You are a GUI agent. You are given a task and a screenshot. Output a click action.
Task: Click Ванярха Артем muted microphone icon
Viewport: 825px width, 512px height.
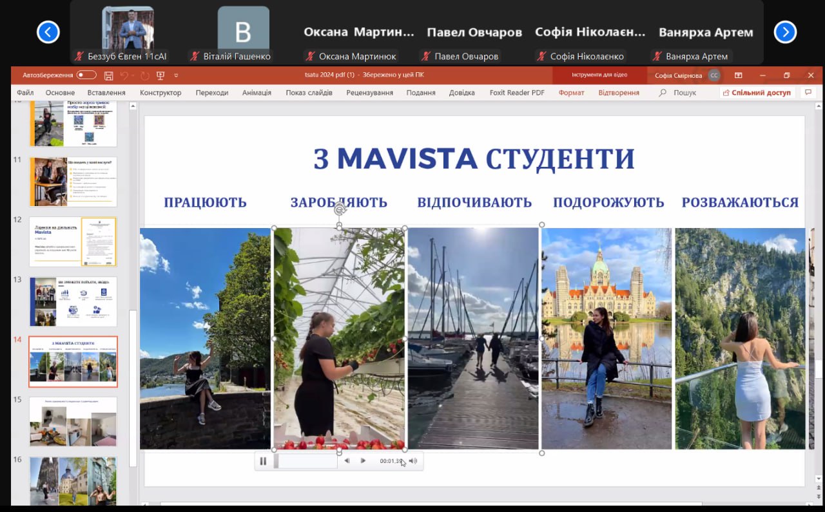pos(657,56)
